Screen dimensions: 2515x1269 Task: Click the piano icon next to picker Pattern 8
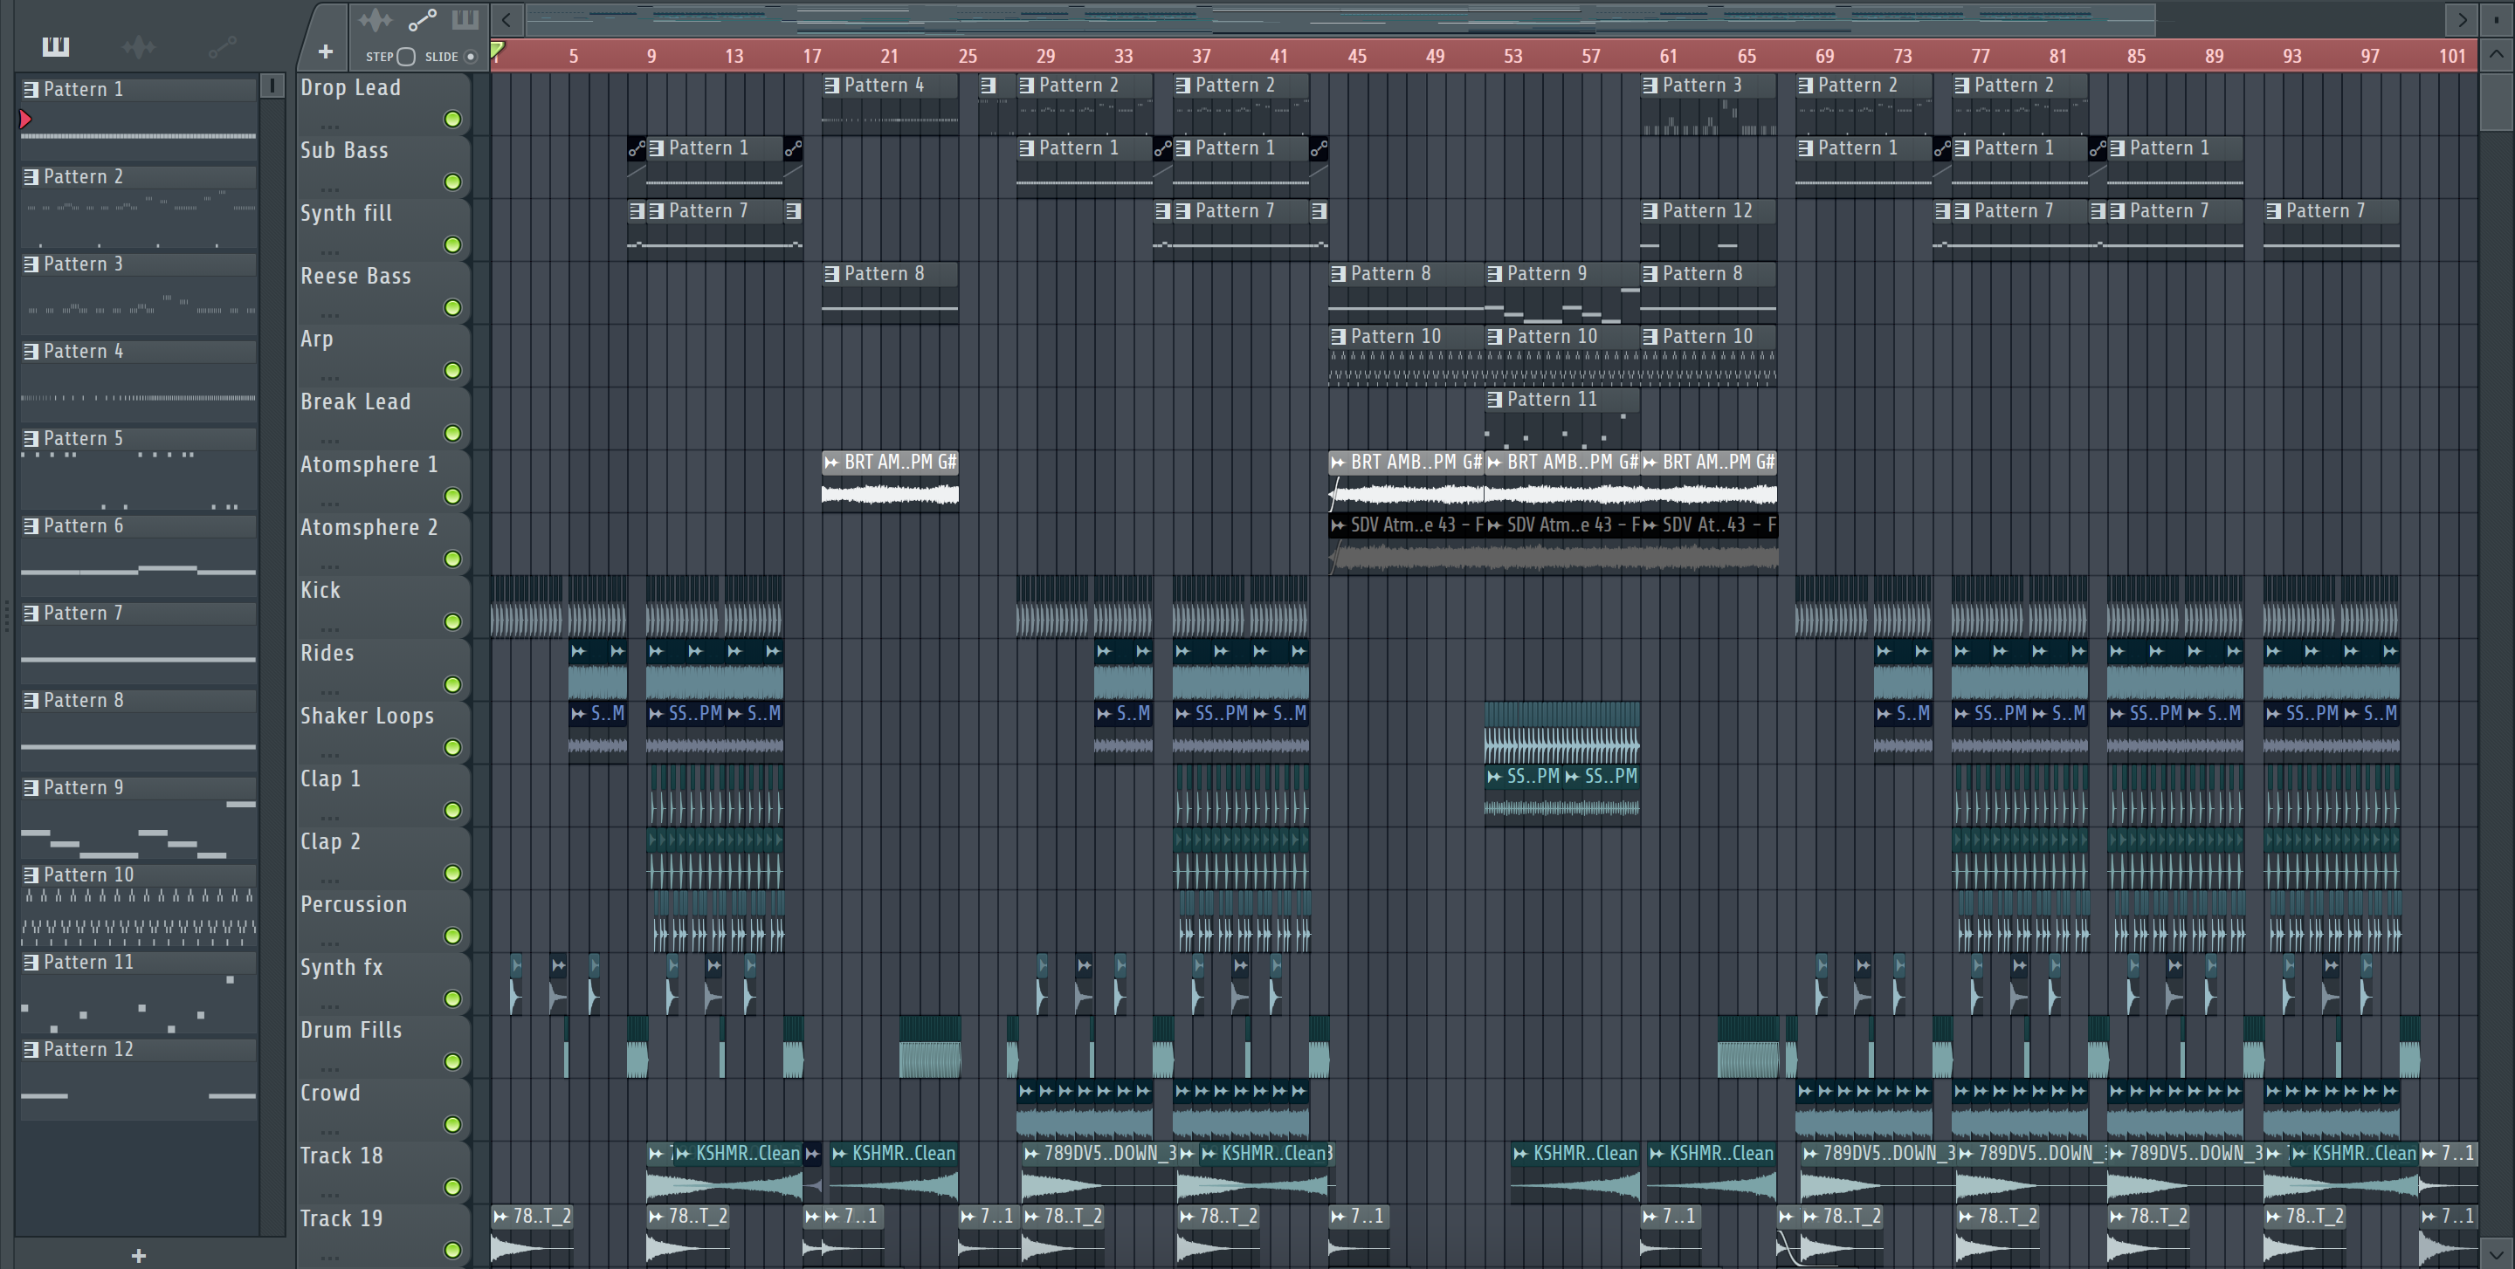(x=31, y=700)
